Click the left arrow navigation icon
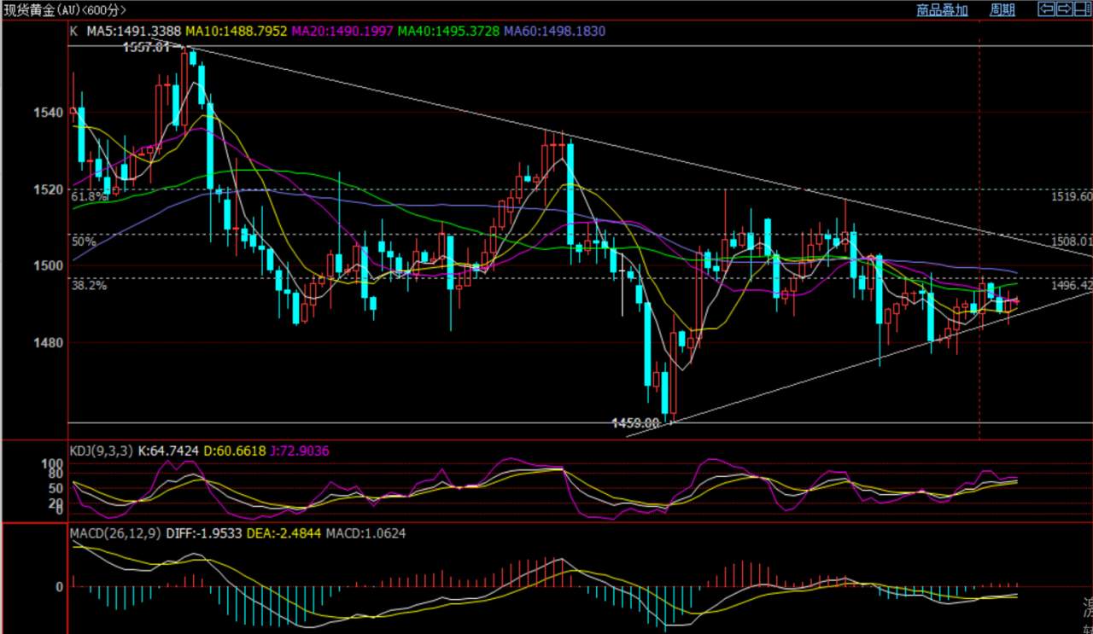This screenshot has height=634, width=1093. point(1045,9)
